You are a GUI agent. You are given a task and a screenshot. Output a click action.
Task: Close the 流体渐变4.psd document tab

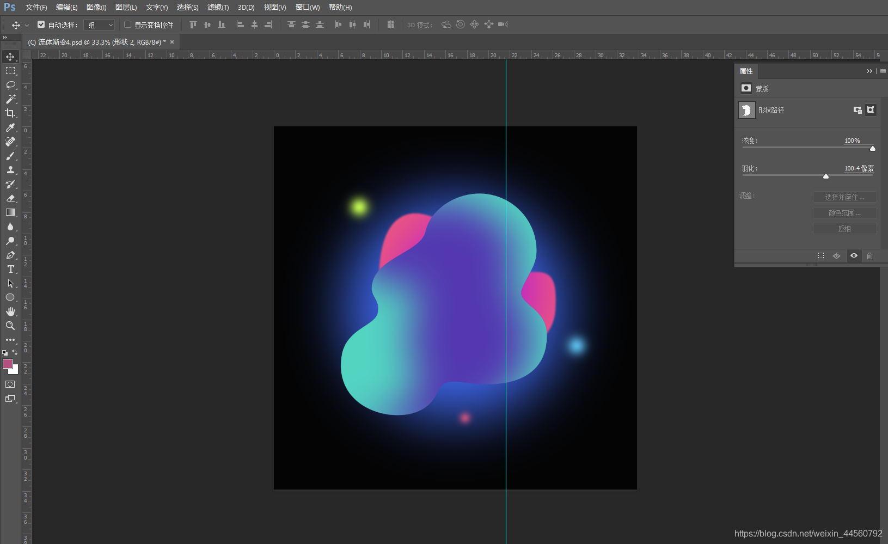coord(172,42)
